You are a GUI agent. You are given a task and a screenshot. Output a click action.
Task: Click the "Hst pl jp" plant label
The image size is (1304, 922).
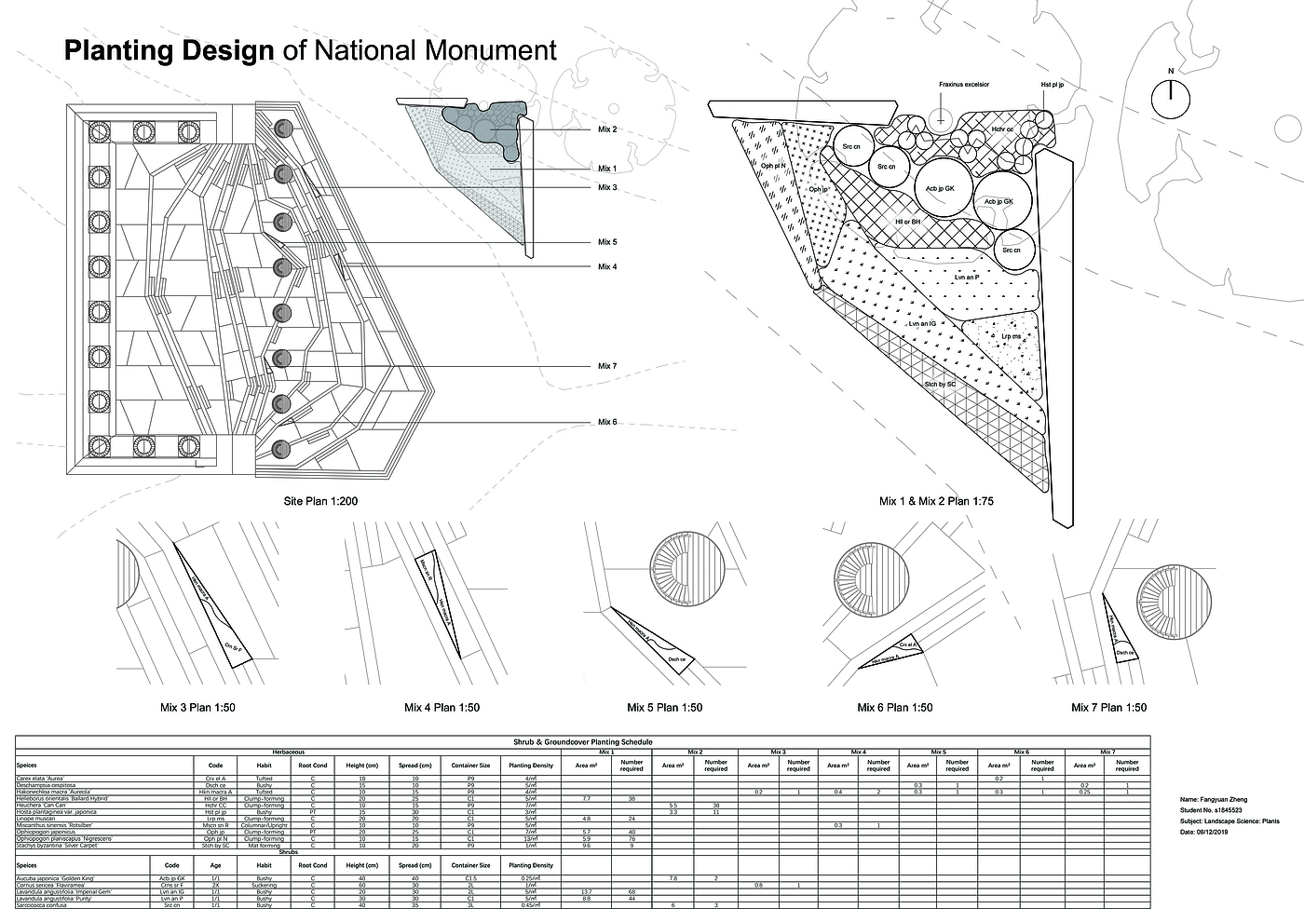click(x=1053, y=85)
